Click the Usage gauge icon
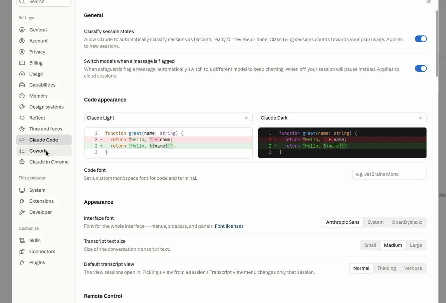 22,74
